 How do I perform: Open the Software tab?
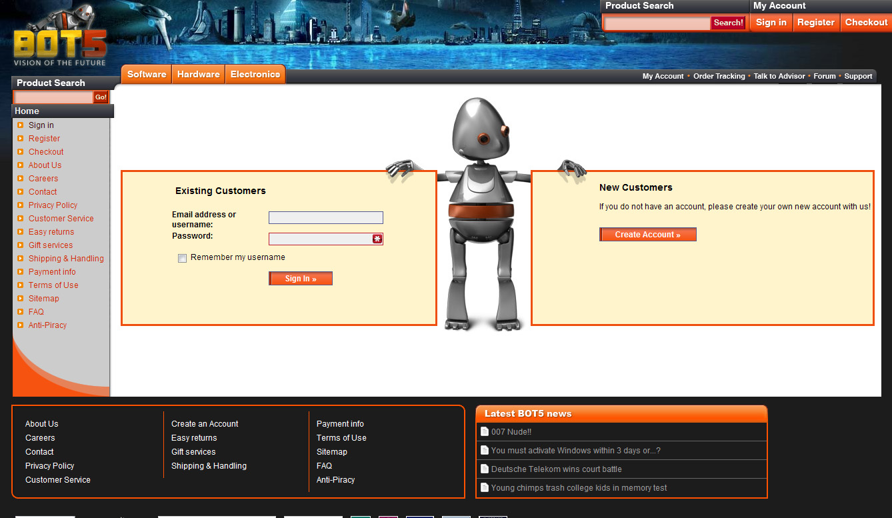[x=147, y=74]
